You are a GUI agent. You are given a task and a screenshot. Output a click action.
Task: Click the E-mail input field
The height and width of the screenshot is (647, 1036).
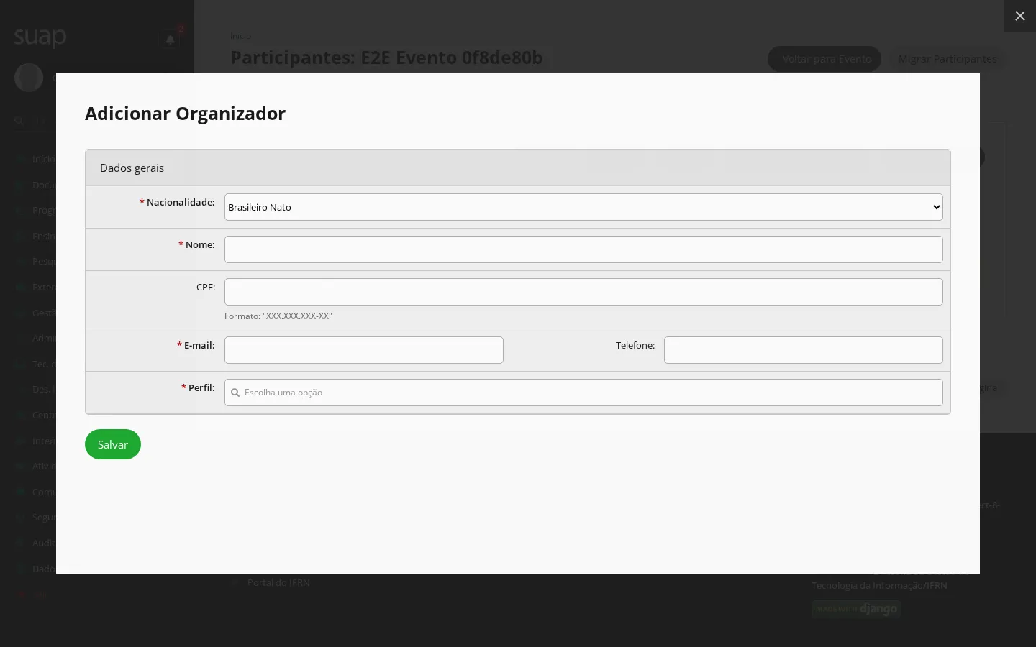coord(364,350)
